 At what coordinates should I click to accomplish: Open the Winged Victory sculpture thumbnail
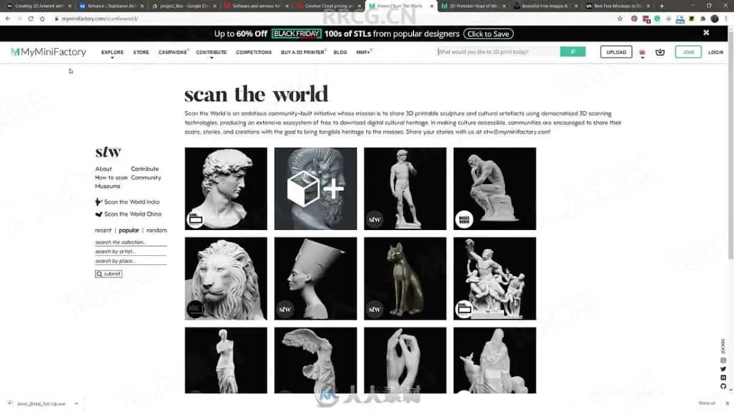[x=316, y=360]
